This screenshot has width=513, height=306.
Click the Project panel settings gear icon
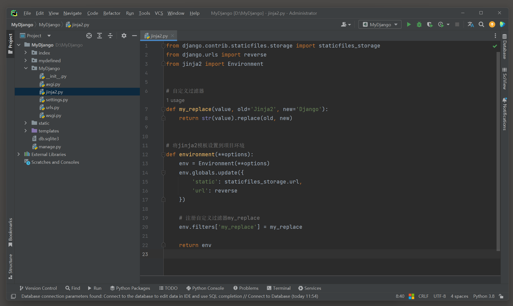tap(124, 35)
